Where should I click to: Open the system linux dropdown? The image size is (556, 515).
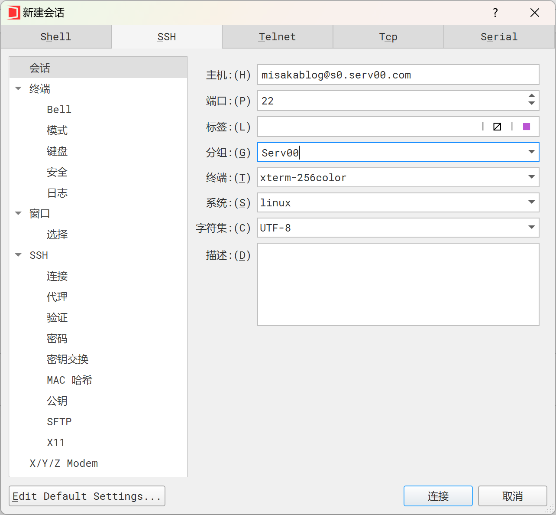531,202
